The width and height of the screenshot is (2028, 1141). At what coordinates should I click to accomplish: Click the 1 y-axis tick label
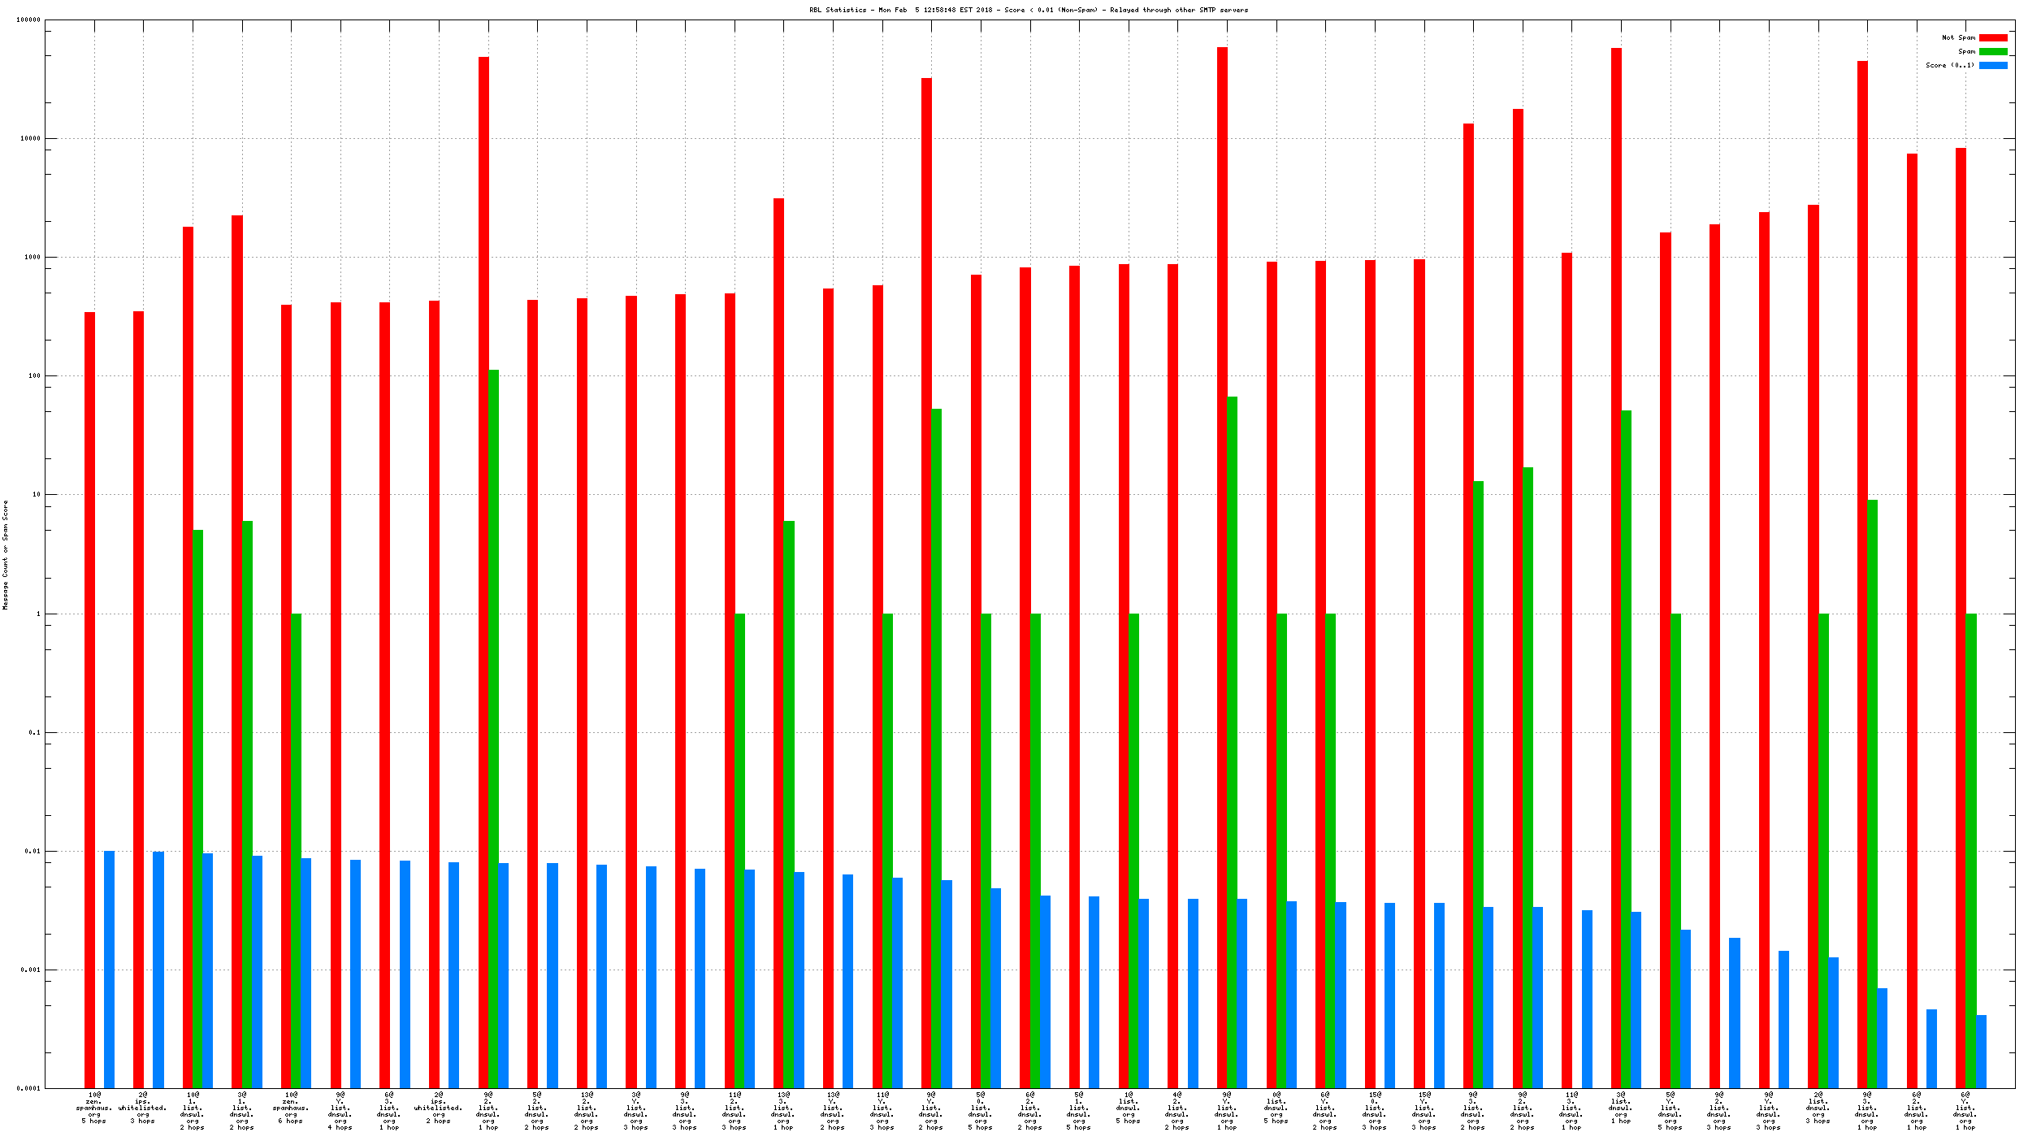click(x=37, y=614)
